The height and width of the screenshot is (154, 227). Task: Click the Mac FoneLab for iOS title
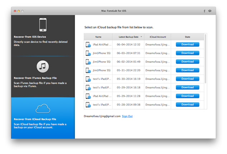point(113,11)
